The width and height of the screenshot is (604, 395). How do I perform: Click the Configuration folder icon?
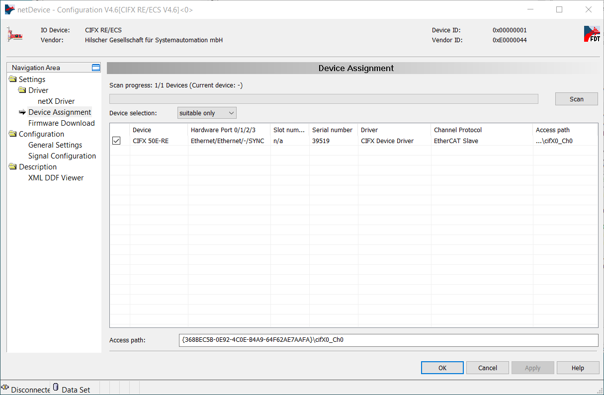tap(12, 134)
